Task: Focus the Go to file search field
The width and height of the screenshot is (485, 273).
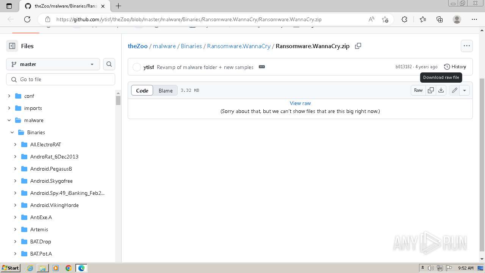Action: [x=61, y=79]
